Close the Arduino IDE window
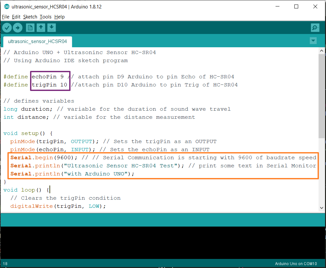This screenshot has width=326, height=268. pyautogui.click(x=315, y=6)
